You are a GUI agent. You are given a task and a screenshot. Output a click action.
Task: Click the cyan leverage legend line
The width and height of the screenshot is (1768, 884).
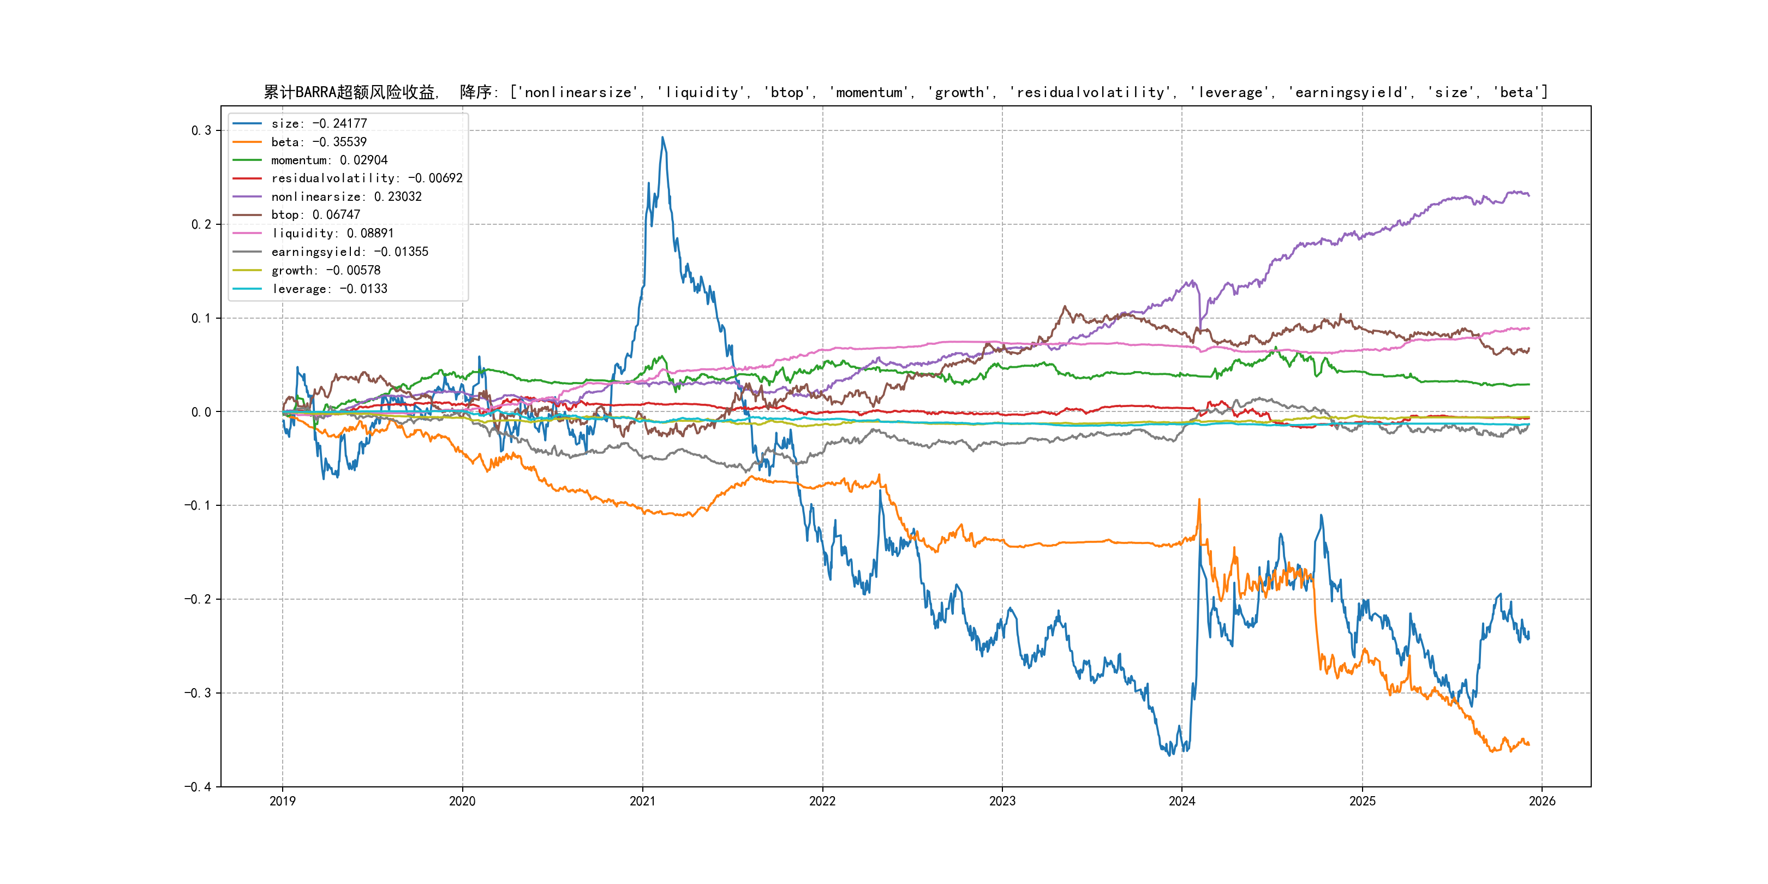click(x=247, y=289)
